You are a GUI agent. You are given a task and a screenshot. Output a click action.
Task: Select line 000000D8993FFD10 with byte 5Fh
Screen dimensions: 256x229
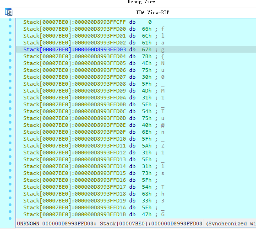click(94, 139)
